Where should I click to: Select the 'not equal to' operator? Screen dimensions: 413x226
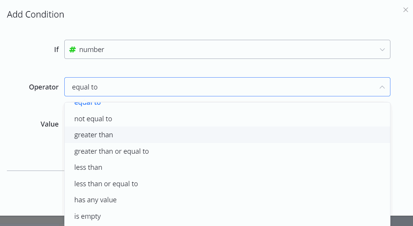click(x=93, y=119)
